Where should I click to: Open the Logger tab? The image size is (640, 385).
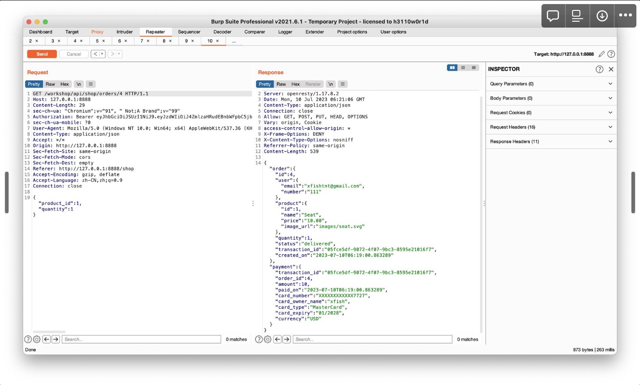click(x=285, y=32)
